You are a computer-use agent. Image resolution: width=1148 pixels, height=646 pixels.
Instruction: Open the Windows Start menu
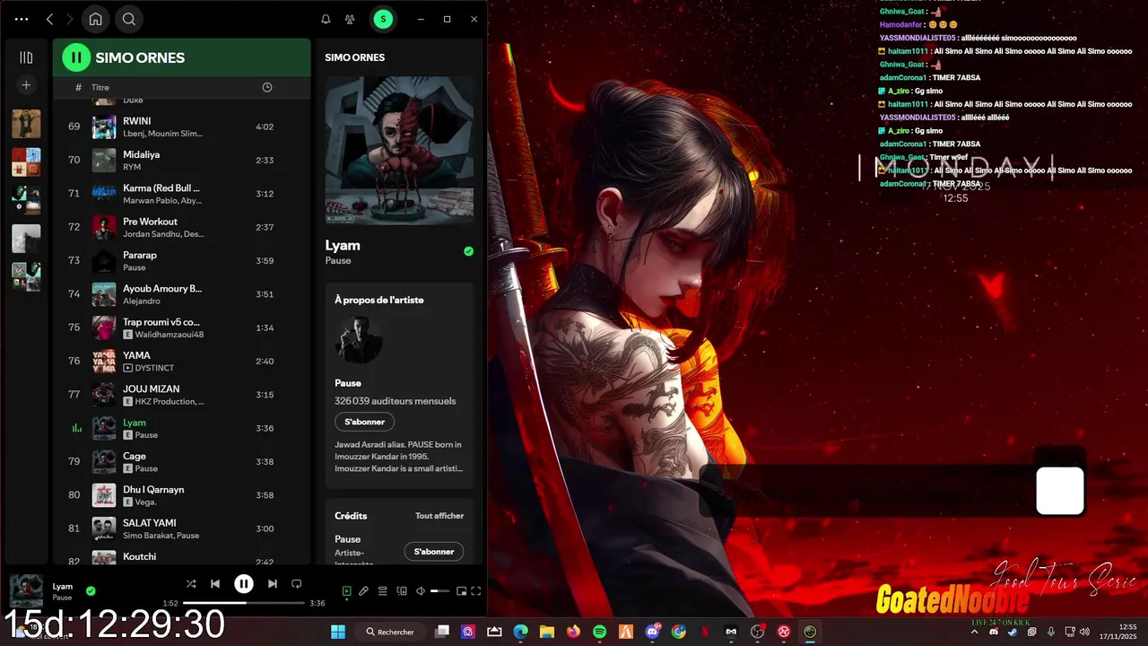tap(338, 632)
